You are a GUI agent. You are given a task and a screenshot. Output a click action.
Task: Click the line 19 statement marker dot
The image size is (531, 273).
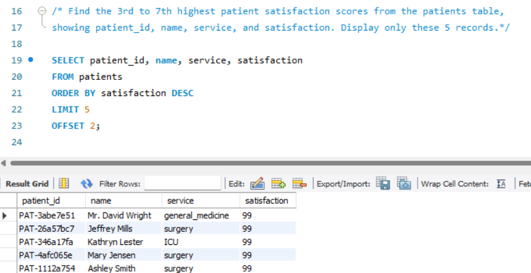[31, 60]
